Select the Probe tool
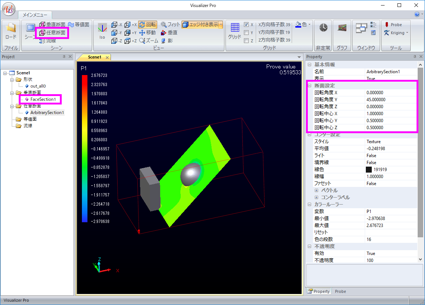 click(x=393, y=25)
